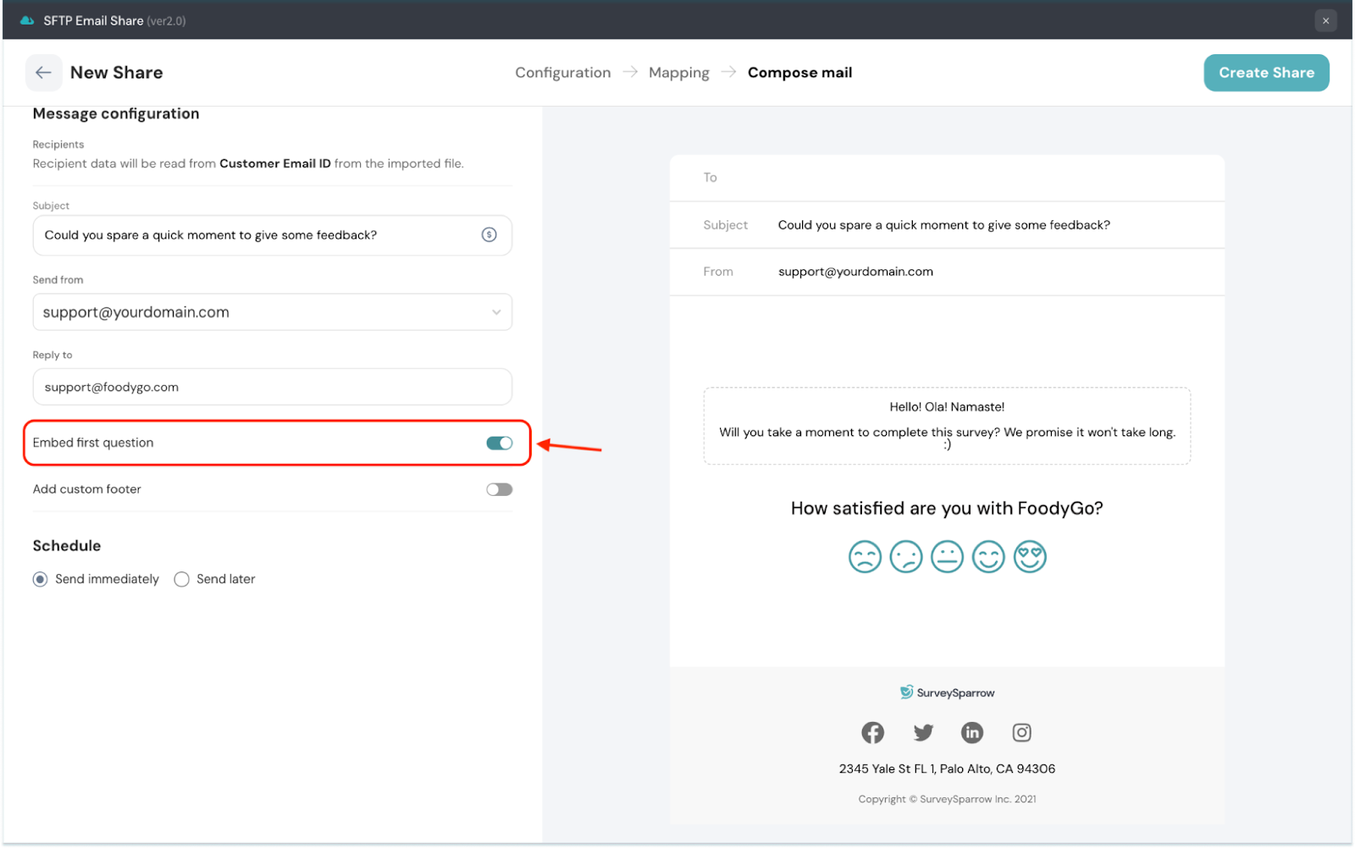Choose the Send immediately option
Screen dimensions: 1355x849
point(41,579)
